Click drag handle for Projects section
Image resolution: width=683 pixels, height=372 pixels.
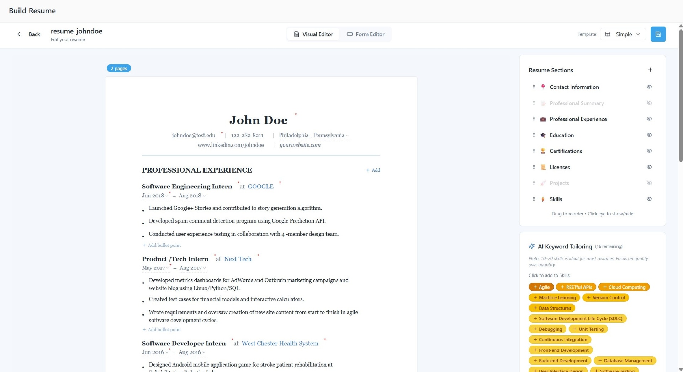pos(534,183)
